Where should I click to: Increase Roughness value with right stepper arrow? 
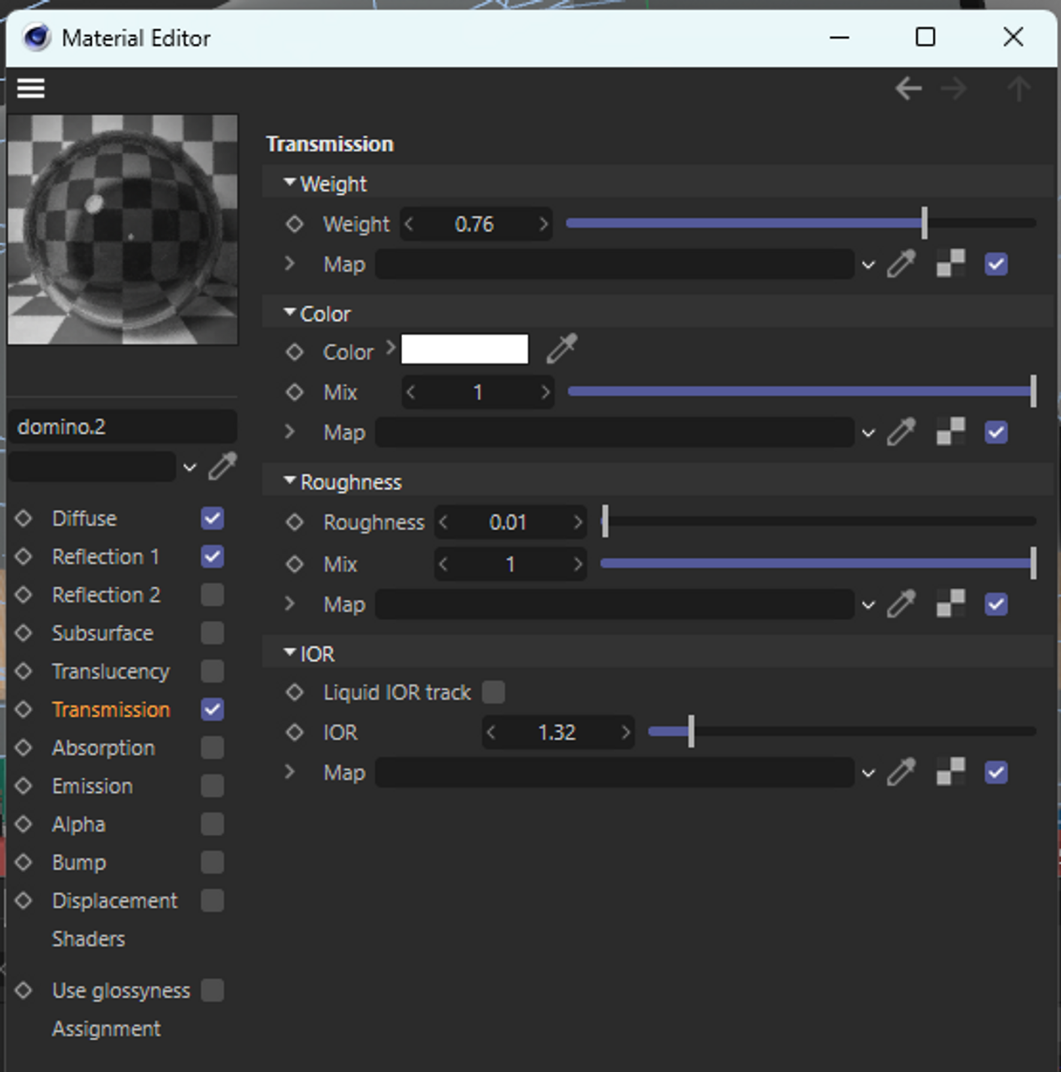pos(577,523)
